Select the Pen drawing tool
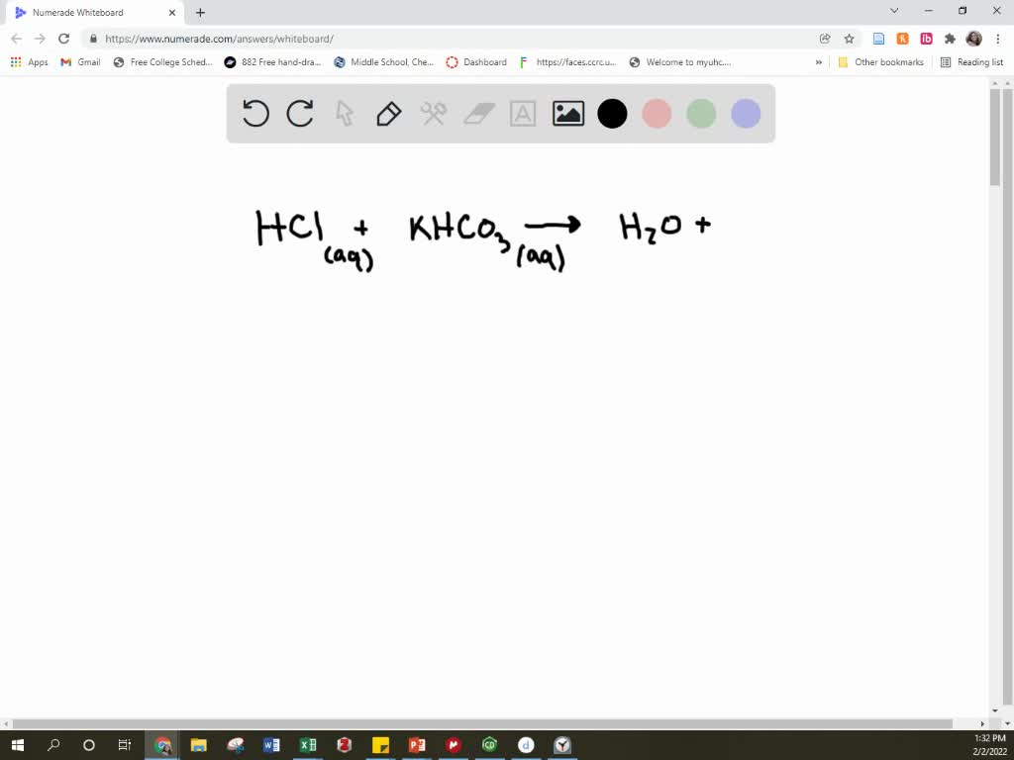The height and width of the screenshot is (760, 1014). click(387, 113)
